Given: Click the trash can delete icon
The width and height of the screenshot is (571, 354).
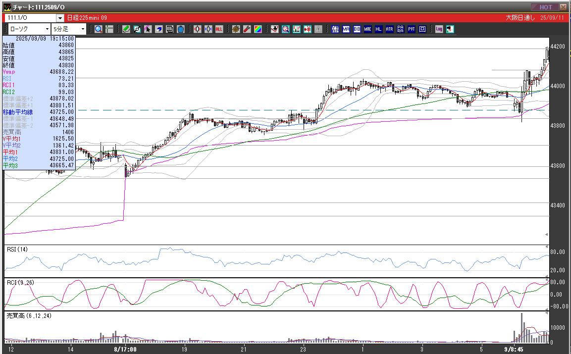Looking at the screenshot, I should pos(181,29).
